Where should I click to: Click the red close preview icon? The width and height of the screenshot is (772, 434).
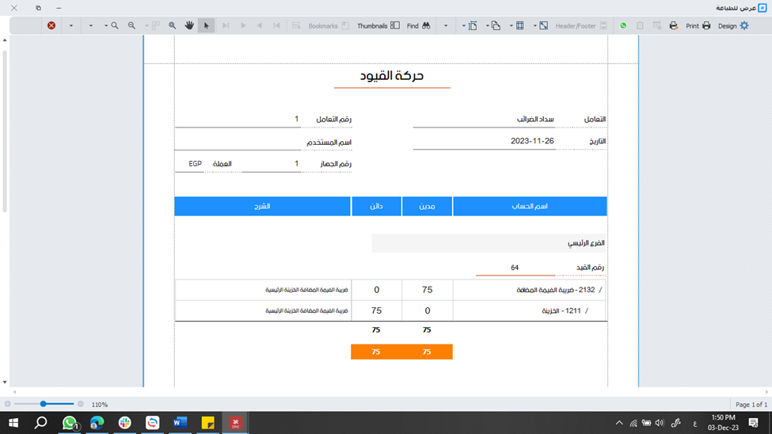[51, 25]
